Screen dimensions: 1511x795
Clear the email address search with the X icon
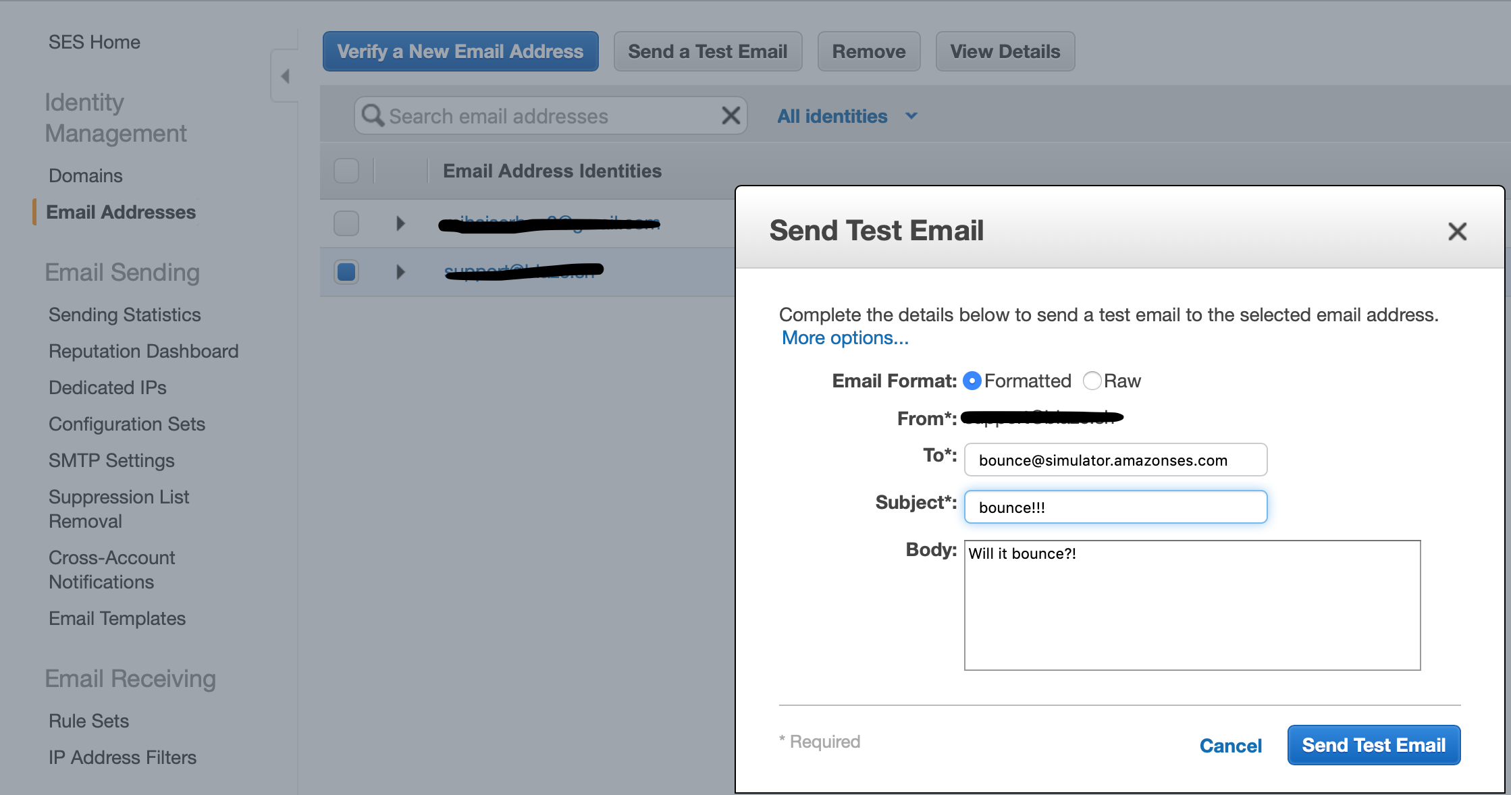731,115
